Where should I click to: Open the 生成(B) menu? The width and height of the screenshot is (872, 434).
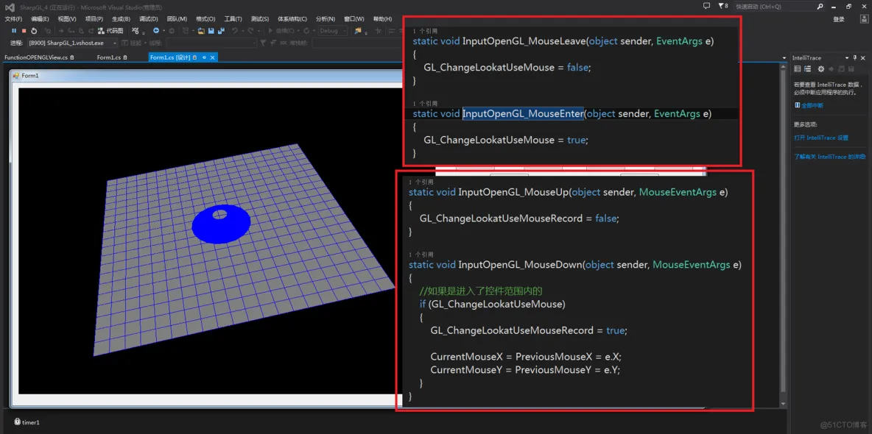point(121,19)
